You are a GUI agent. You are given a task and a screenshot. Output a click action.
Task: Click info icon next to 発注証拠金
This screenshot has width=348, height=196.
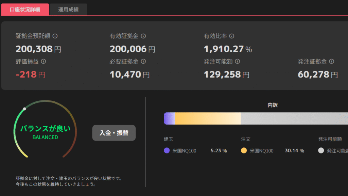point(332,61)
